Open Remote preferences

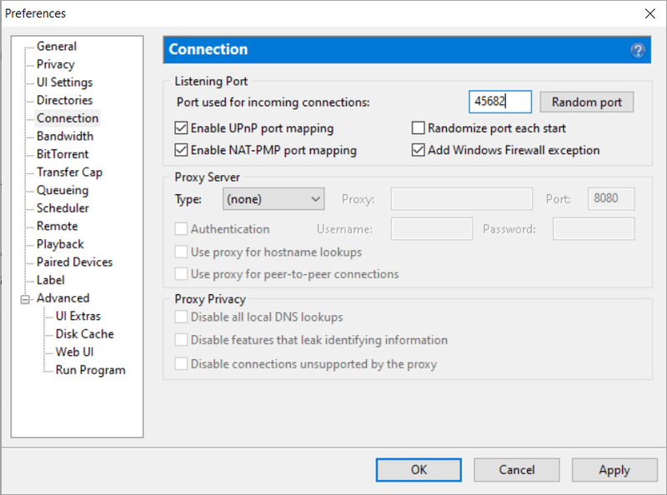[x=58, y=226]
